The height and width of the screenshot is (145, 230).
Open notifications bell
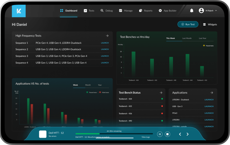point(192,11)
